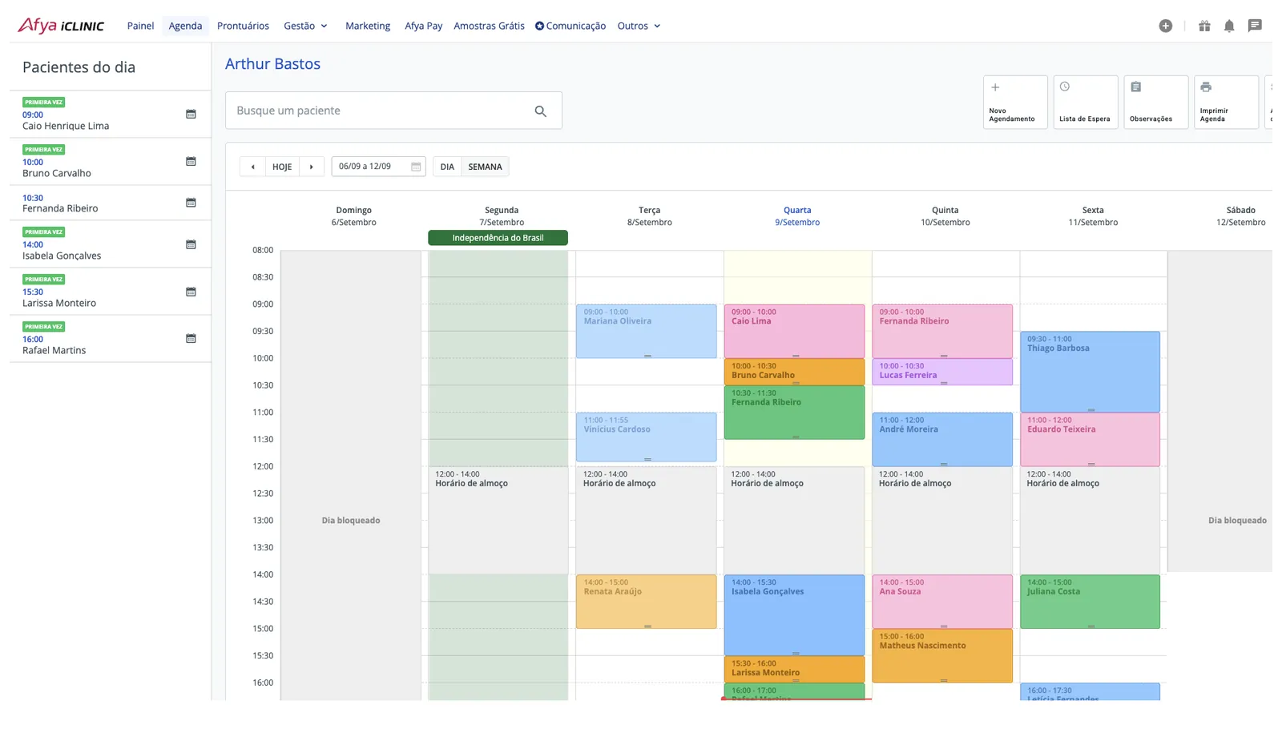
Task: Open date picker calendar icon
Action: [x=416, y=167]
